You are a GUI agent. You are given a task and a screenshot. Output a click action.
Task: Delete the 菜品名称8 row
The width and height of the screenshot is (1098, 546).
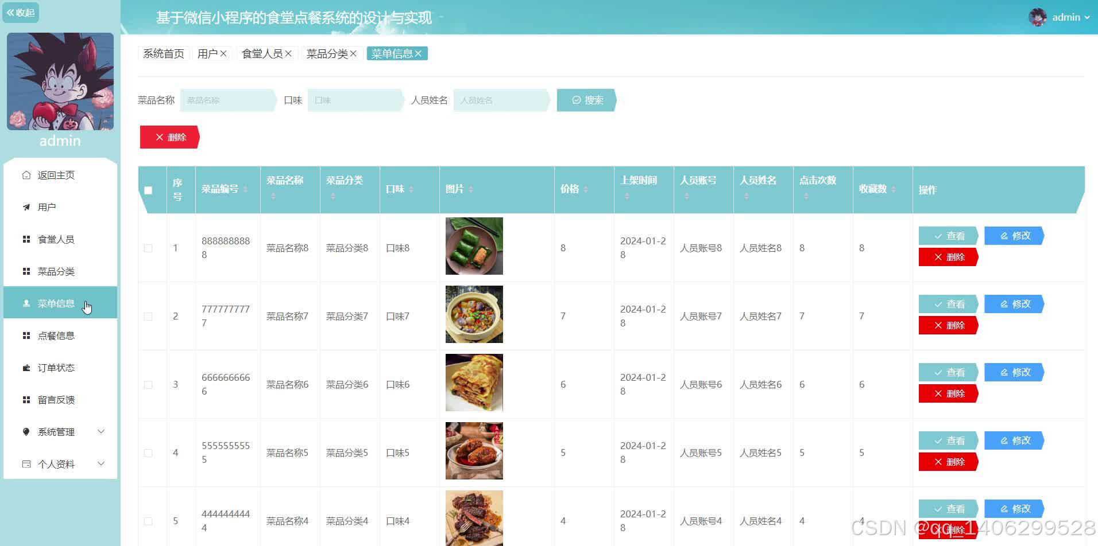pyautogui.click(x=949, y=257)
